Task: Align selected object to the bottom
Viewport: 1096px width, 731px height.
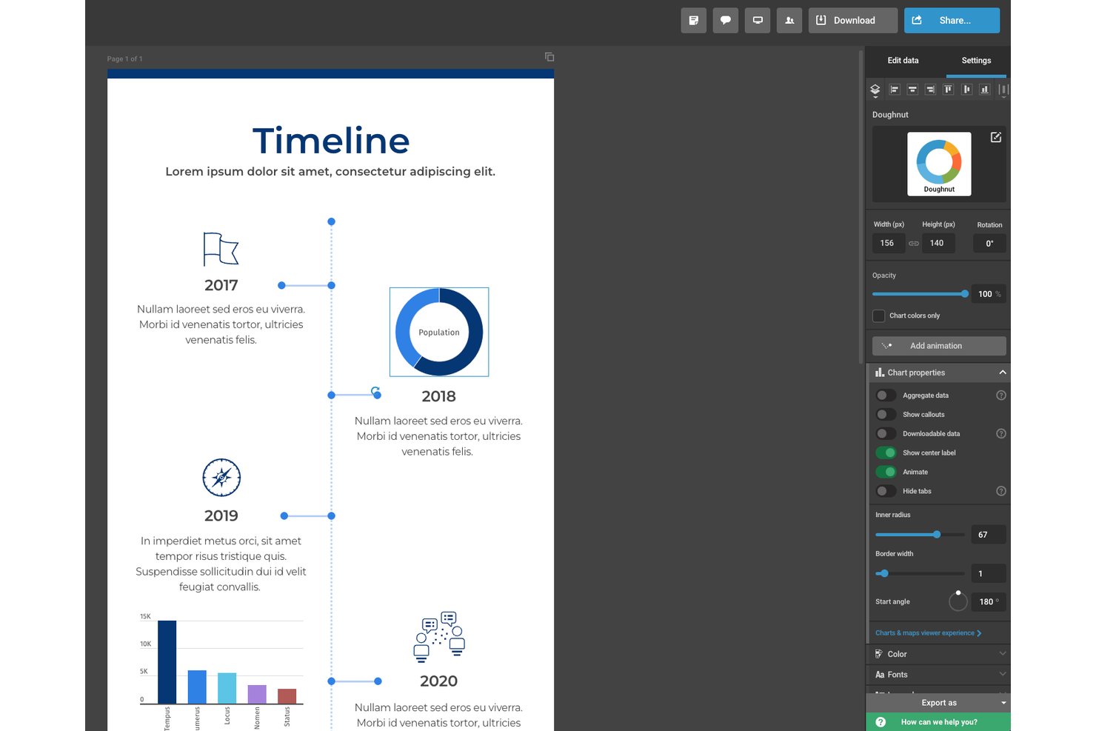Action: pyautogui.click(x=984, y=90)
